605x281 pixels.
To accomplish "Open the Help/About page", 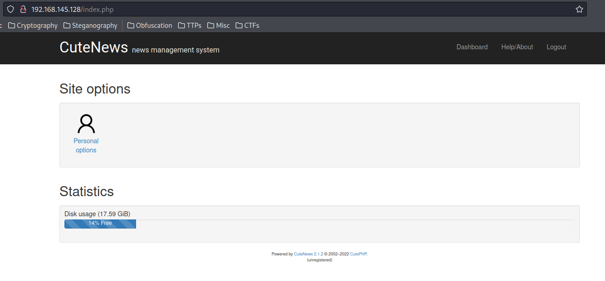I will [517, 47].
